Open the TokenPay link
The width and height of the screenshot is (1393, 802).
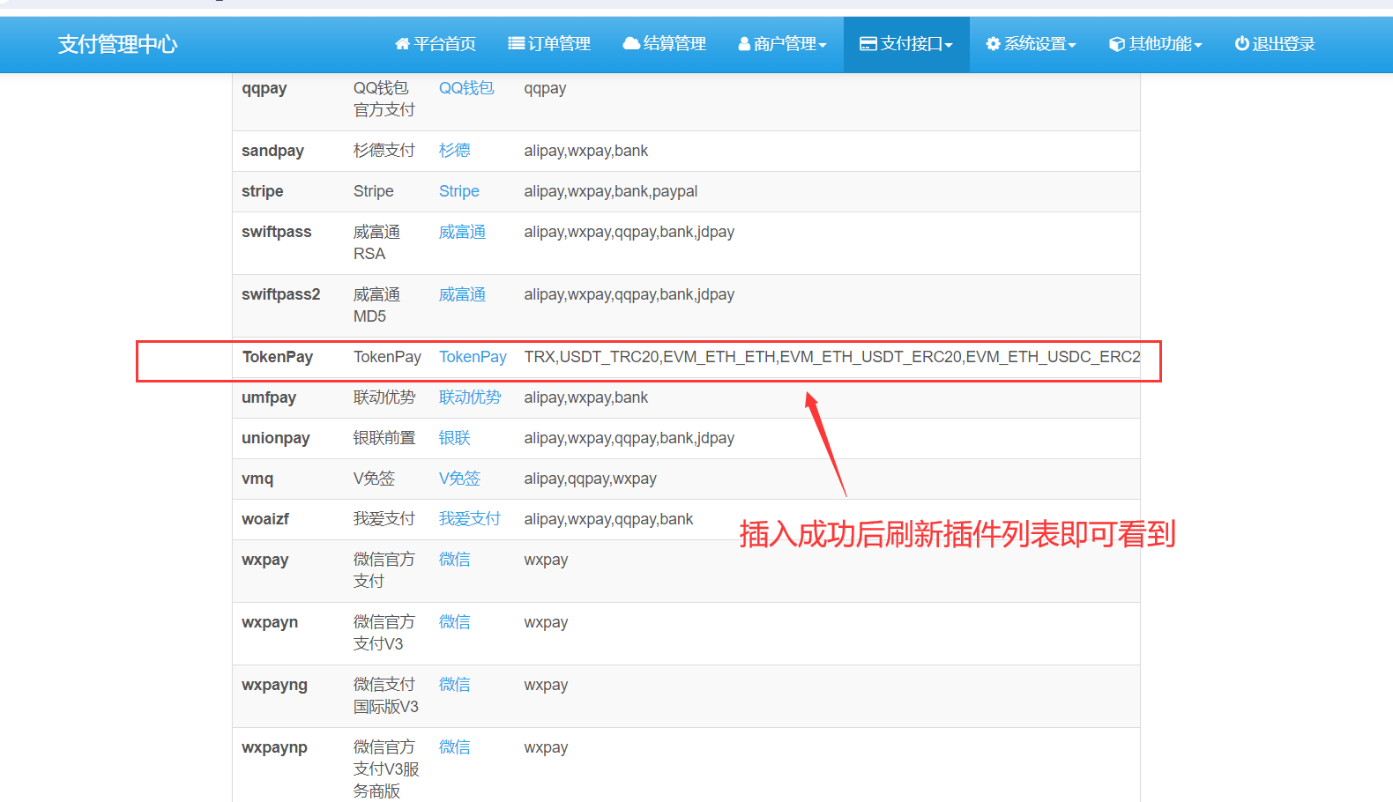pos(473,357)
